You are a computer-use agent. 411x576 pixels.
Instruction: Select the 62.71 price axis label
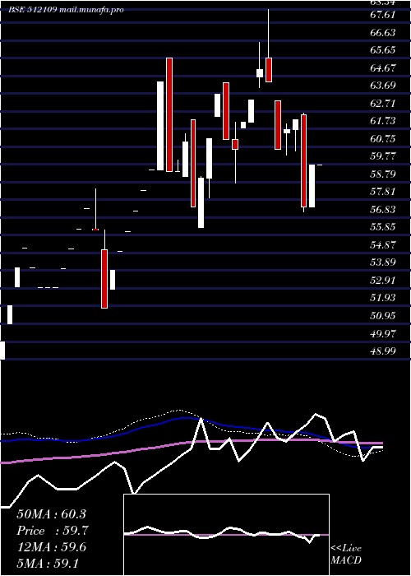coord(383,104)
